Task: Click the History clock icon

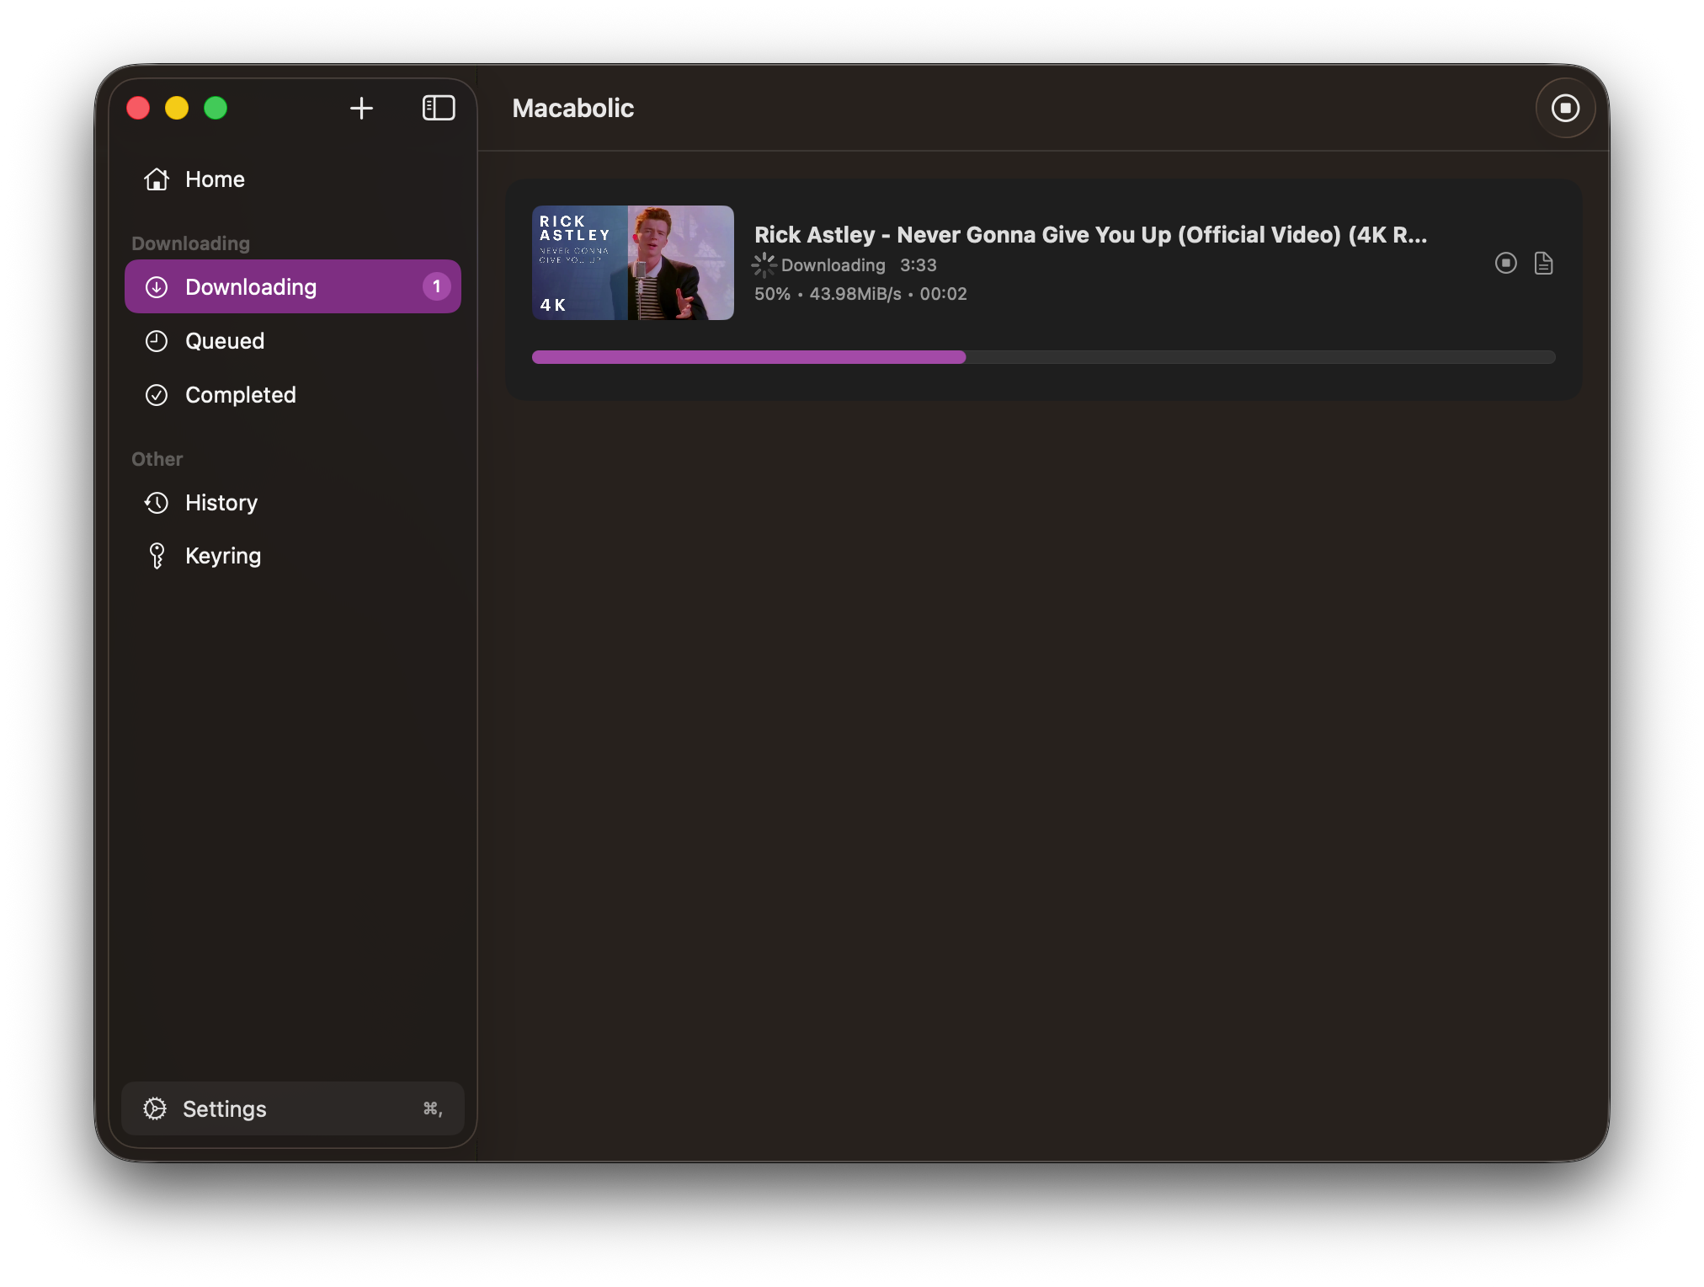Action: 157,503
